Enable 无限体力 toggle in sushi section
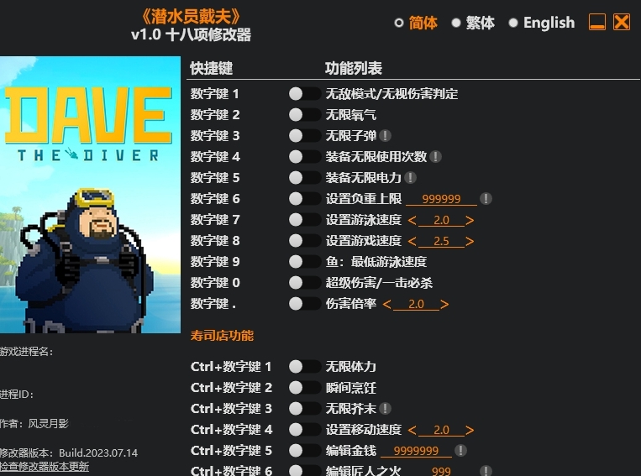Screen dimensions: 641x476 [305, 367]
